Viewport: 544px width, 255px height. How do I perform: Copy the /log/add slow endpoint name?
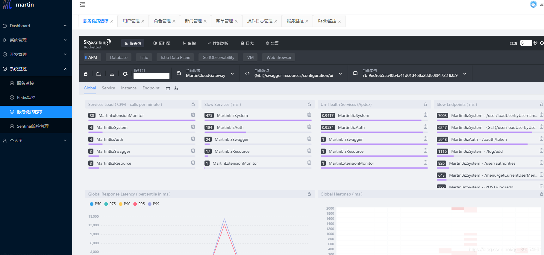[x=541, y=151]
